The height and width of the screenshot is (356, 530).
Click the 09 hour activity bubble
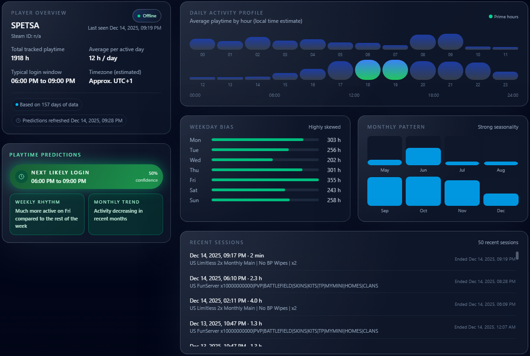[x=450, y=41]
